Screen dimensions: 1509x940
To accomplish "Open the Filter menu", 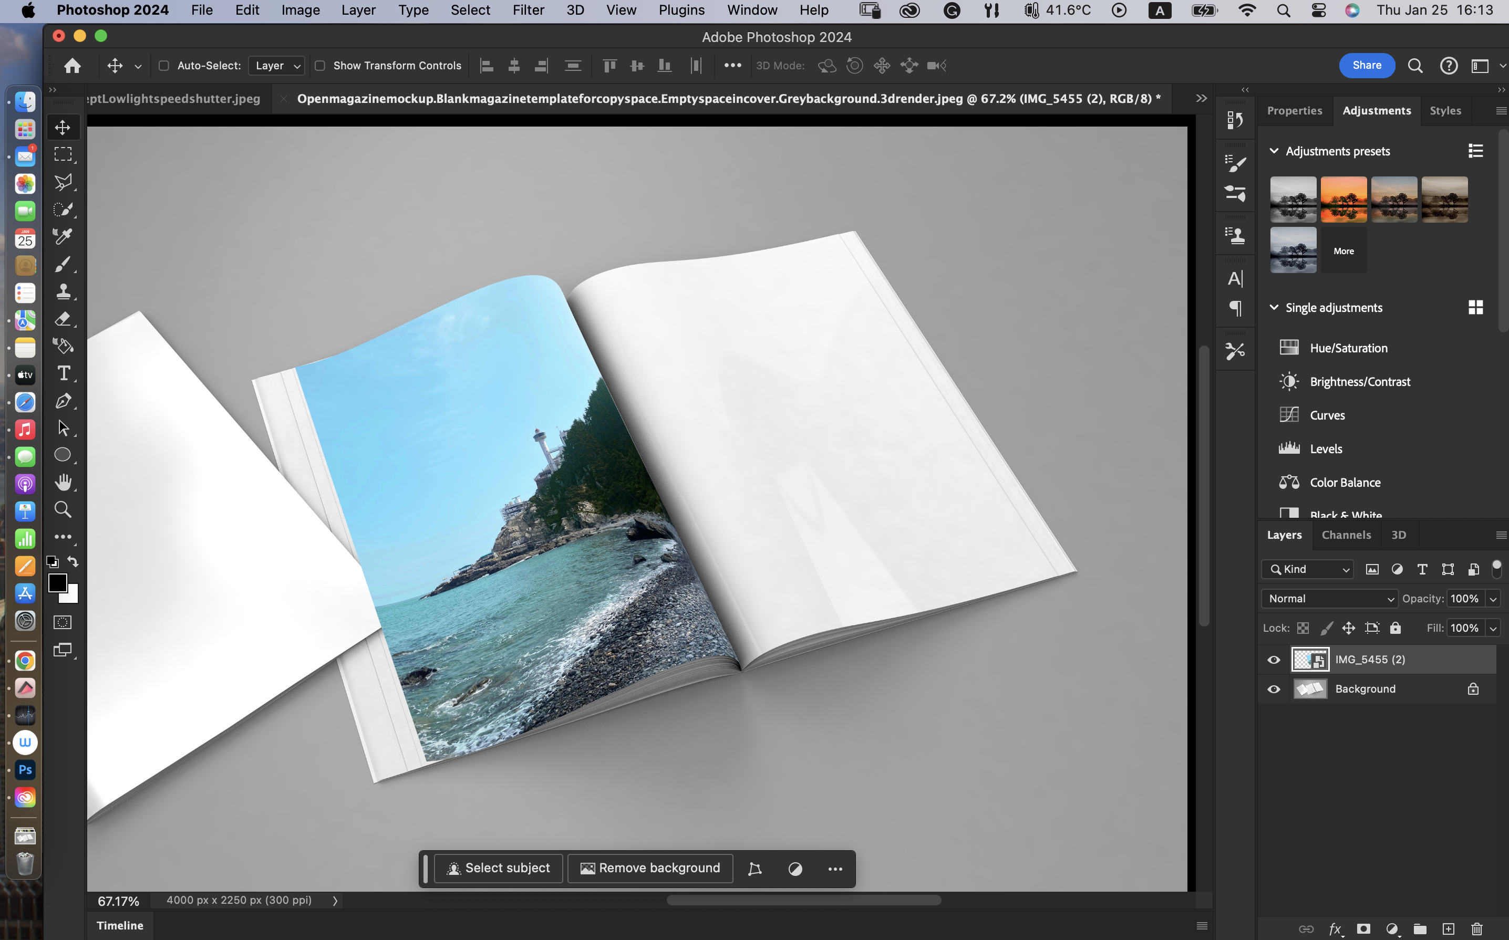I will click(528, 10).
